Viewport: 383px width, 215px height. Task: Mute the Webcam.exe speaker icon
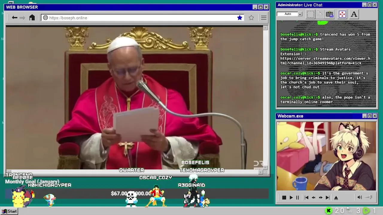pos(360,197)
